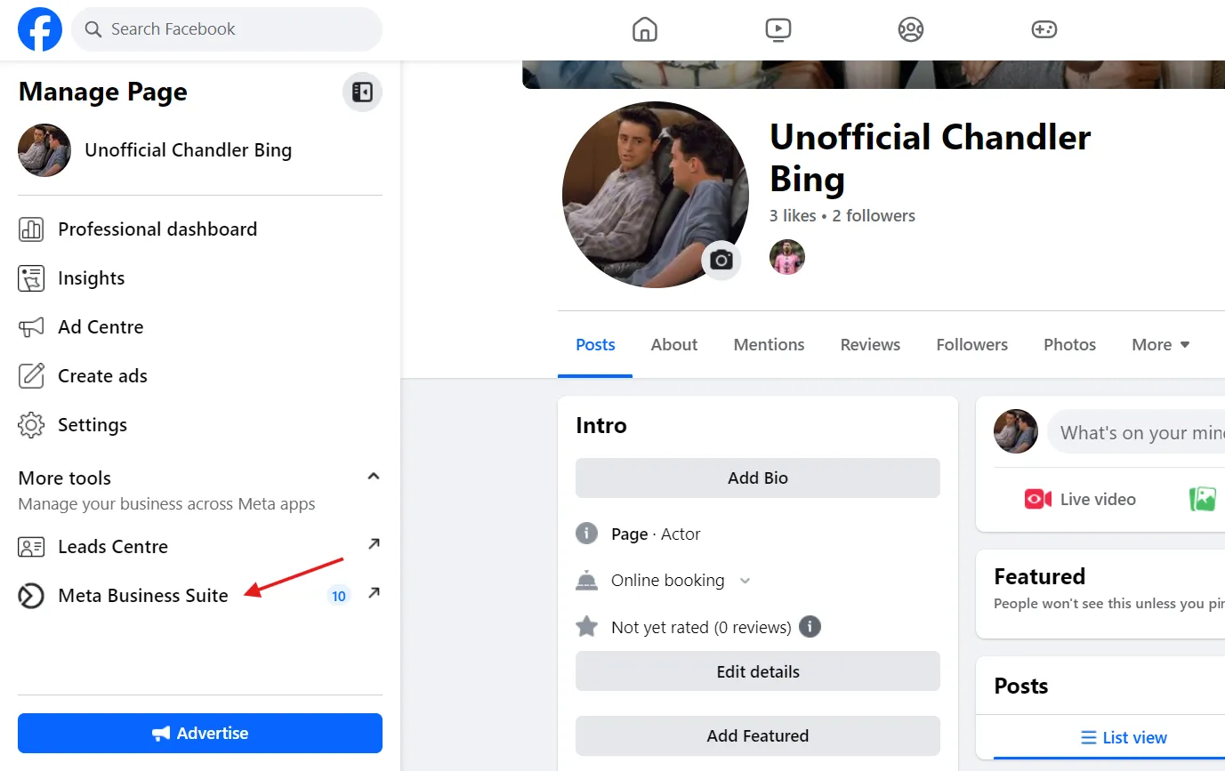Open the Gaming icon in top navigation
Screen dimensions: 1225x771
[1043, 28]
